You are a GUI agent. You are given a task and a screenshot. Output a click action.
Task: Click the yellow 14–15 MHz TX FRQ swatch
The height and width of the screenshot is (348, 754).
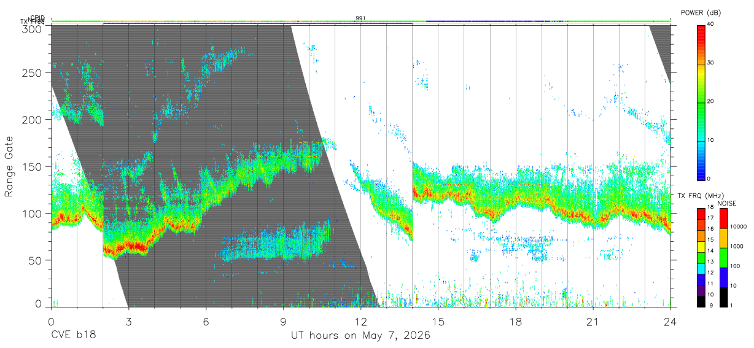click(x=701, y=246)
